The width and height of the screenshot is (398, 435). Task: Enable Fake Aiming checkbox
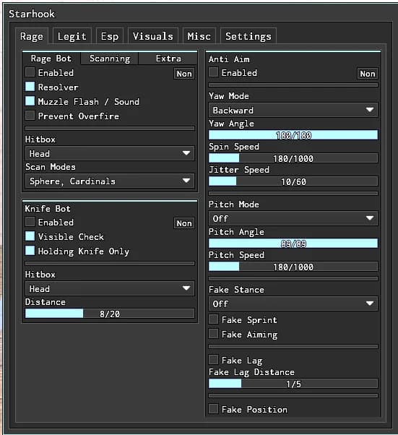pos(213,334)
